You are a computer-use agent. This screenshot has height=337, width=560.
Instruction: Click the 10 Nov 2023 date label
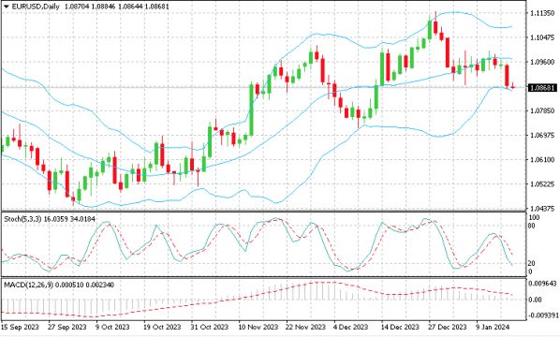coord(258,327)
